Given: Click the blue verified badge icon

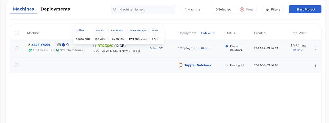Looking at the screenshot, I should pyautogui.click(x=63, y=45).
